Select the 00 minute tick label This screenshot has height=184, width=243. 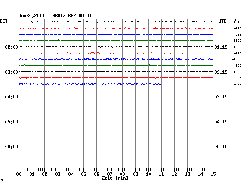tap(19, 174)
